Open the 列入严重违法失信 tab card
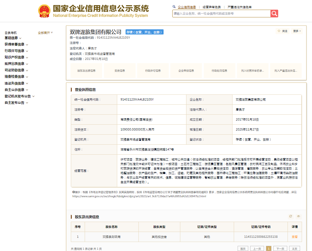The height and width of the screenshot is (251, 312). pyautogui.click(x=286, y=71)
